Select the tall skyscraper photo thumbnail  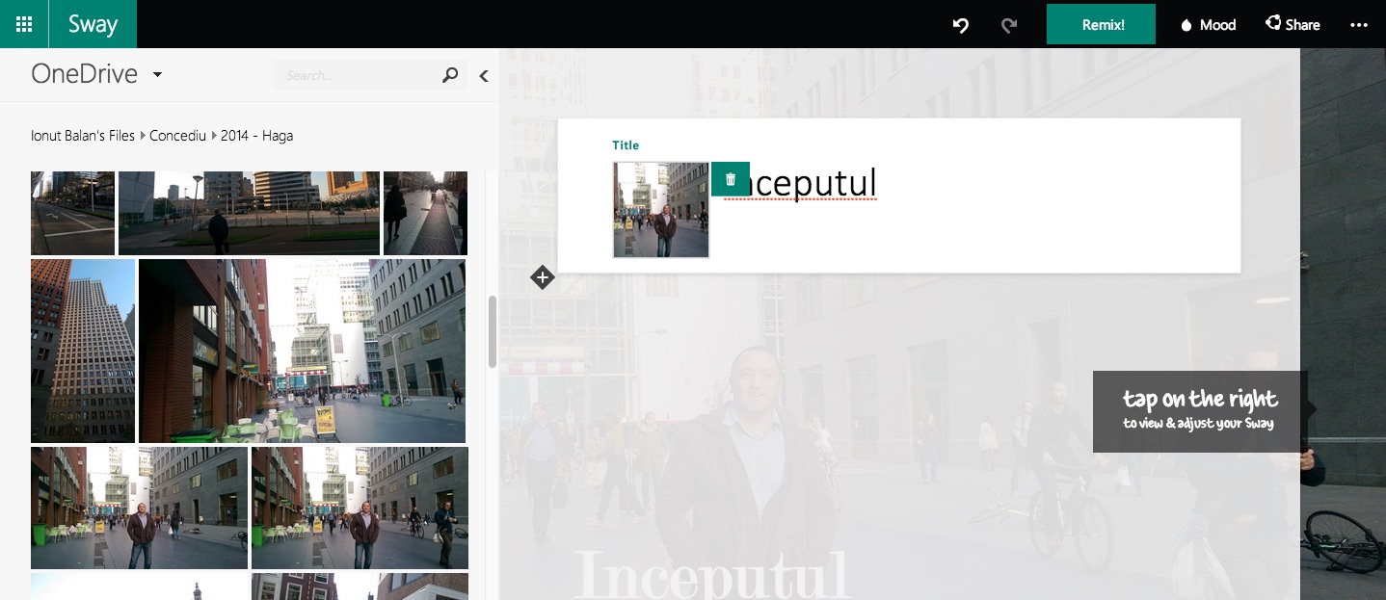pyautogui.click(x=83, y=351)
